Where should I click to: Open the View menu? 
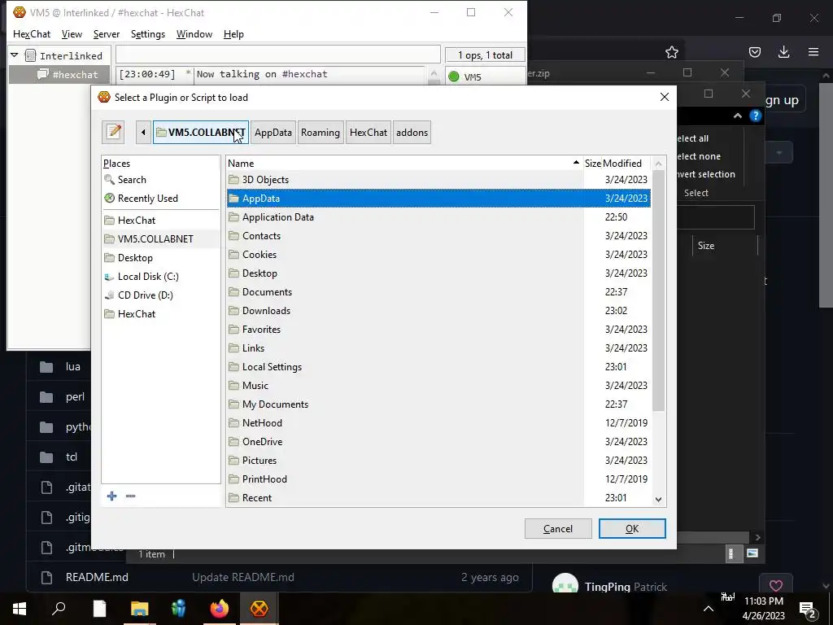[72, 34]
